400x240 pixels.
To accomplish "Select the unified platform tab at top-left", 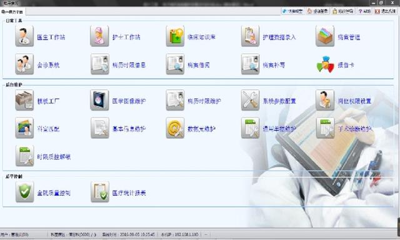I will coord(12,12).
